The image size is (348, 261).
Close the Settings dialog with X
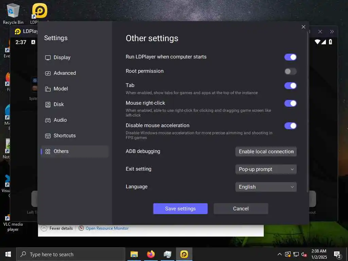pos(303,27)
